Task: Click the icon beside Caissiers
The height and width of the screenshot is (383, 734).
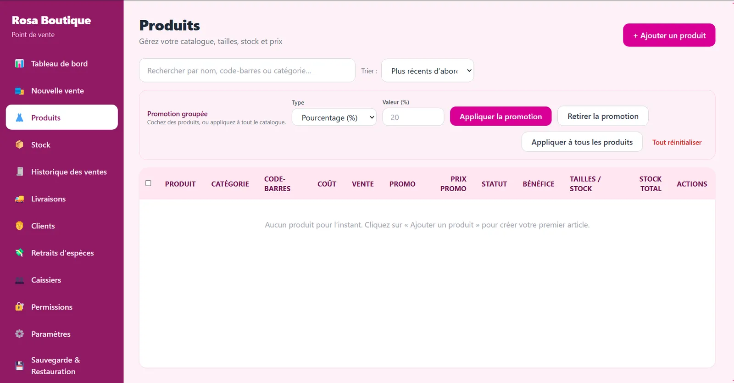Action: tap(19, 280)
